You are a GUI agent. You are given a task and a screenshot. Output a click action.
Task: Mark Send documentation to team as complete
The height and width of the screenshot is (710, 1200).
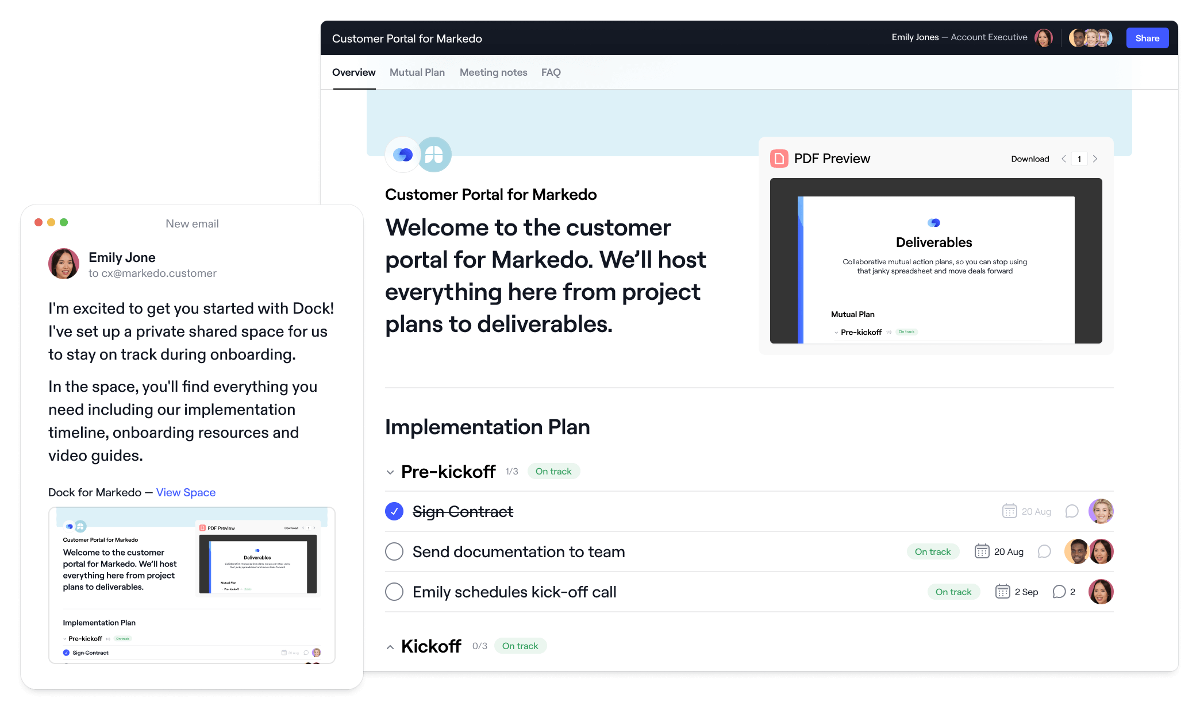[x=394, y=551]
